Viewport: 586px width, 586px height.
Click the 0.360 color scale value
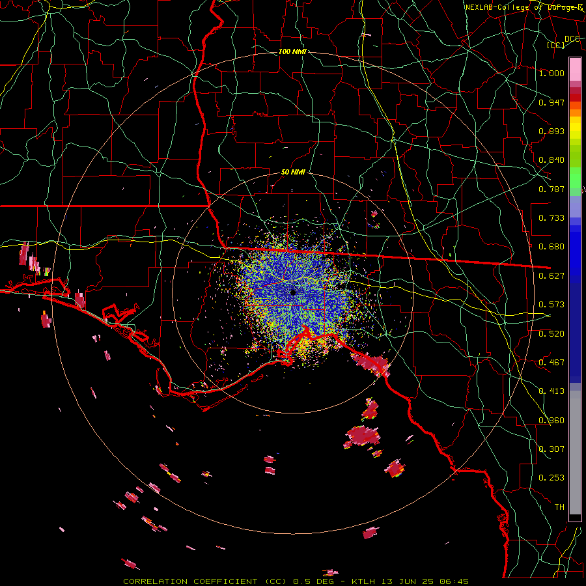coord(551,421)
